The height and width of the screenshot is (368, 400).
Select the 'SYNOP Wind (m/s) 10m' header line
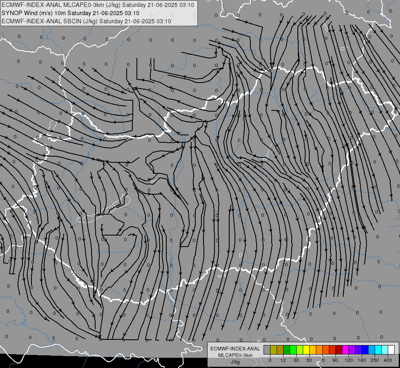click(x=70, y=13)
